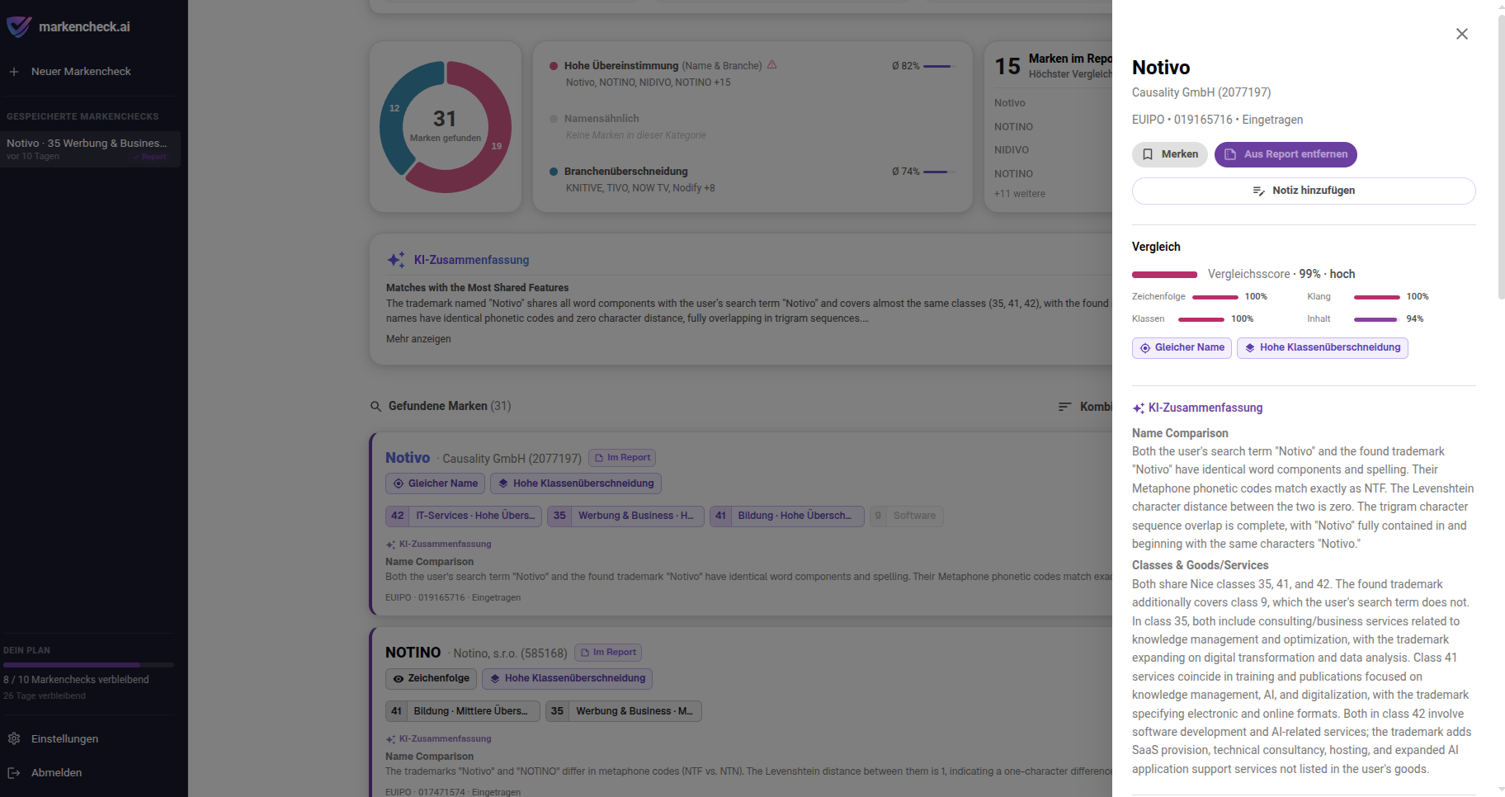Click the target icon on the Notivo card's Gleicher Name tag
The width and height of the screenshot is (1505, 797).
coord(399,483)
